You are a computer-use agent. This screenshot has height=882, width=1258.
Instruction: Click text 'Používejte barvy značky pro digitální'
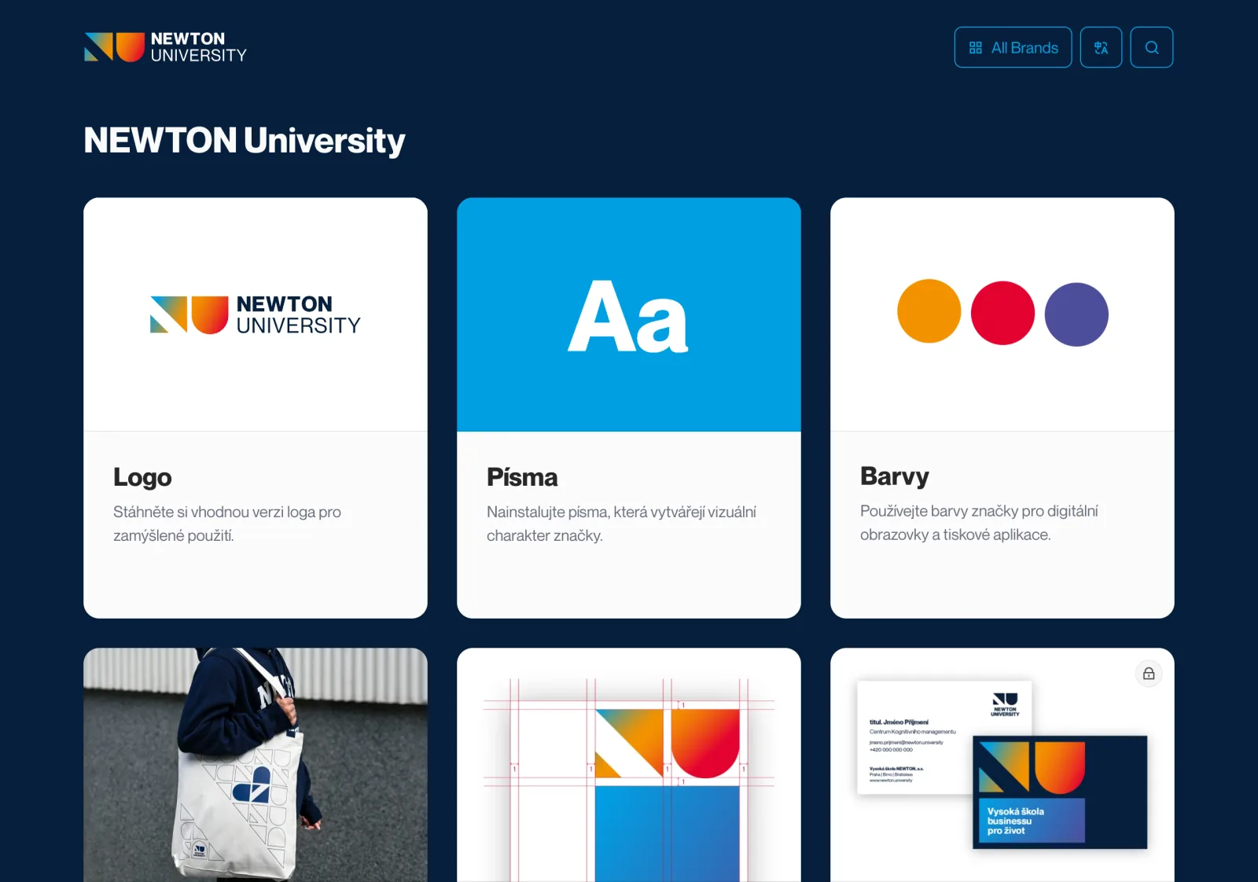click(x=979, y=511)
